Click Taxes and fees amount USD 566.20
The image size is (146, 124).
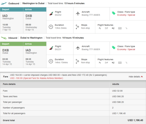118,96
